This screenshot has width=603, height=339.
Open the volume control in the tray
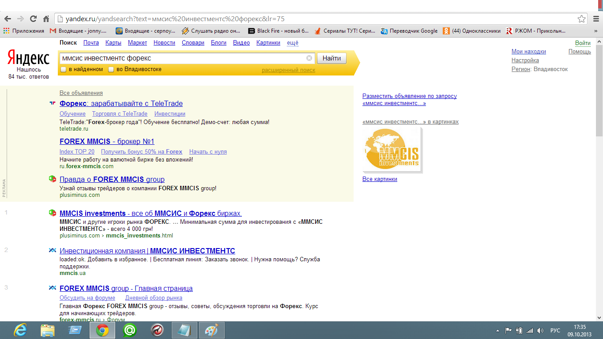pos(540,330)
